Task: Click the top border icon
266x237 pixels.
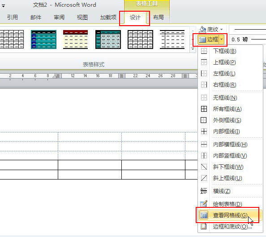Action: [204, 62]
